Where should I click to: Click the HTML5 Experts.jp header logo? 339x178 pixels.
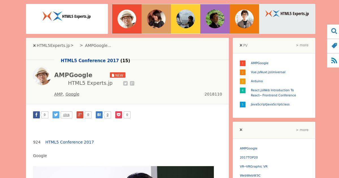coord(67,16)
